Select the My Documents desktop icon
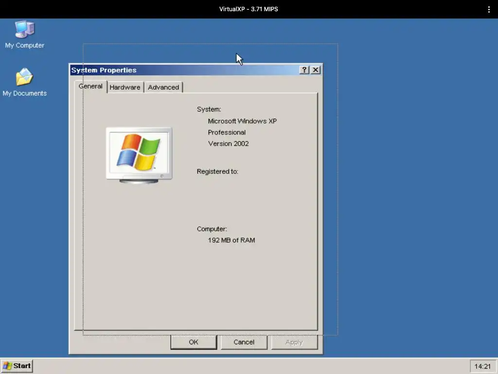Screen dimensions: 498x374 pos(24,82)
